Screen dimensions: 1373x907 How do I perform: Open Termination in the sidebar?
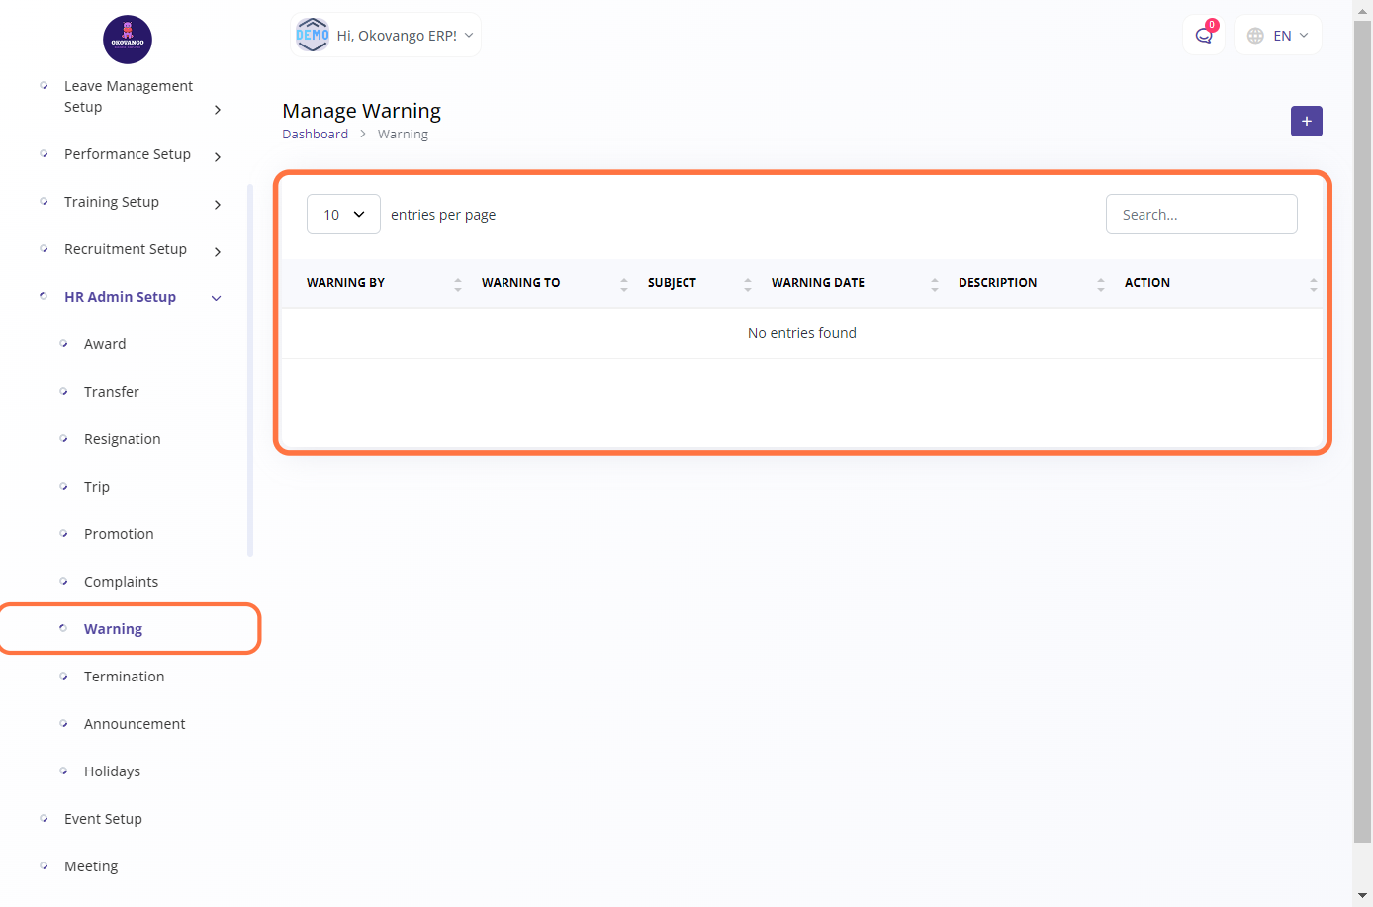tap(124, 677)
